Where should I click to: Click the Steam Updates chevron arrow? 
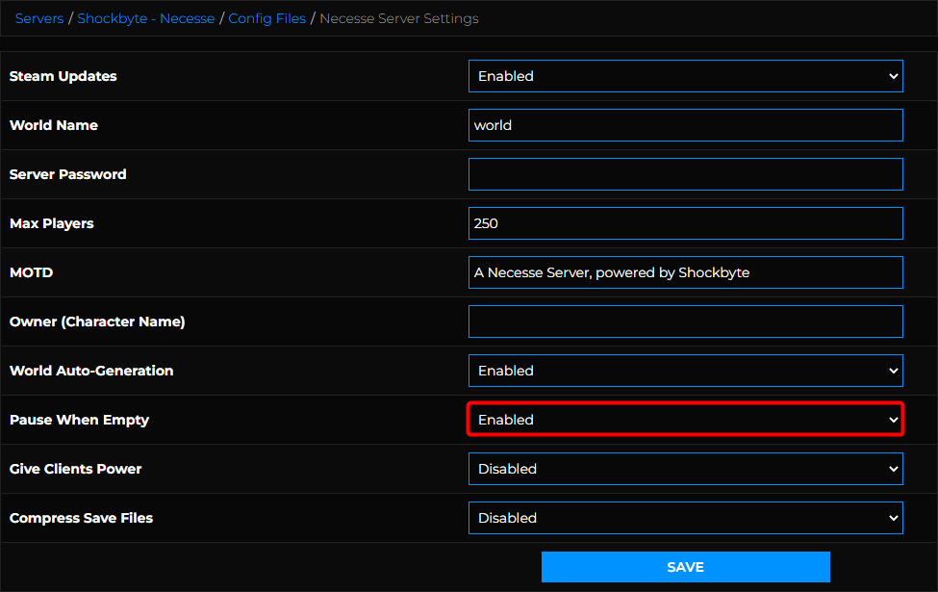tap(893, 76)
